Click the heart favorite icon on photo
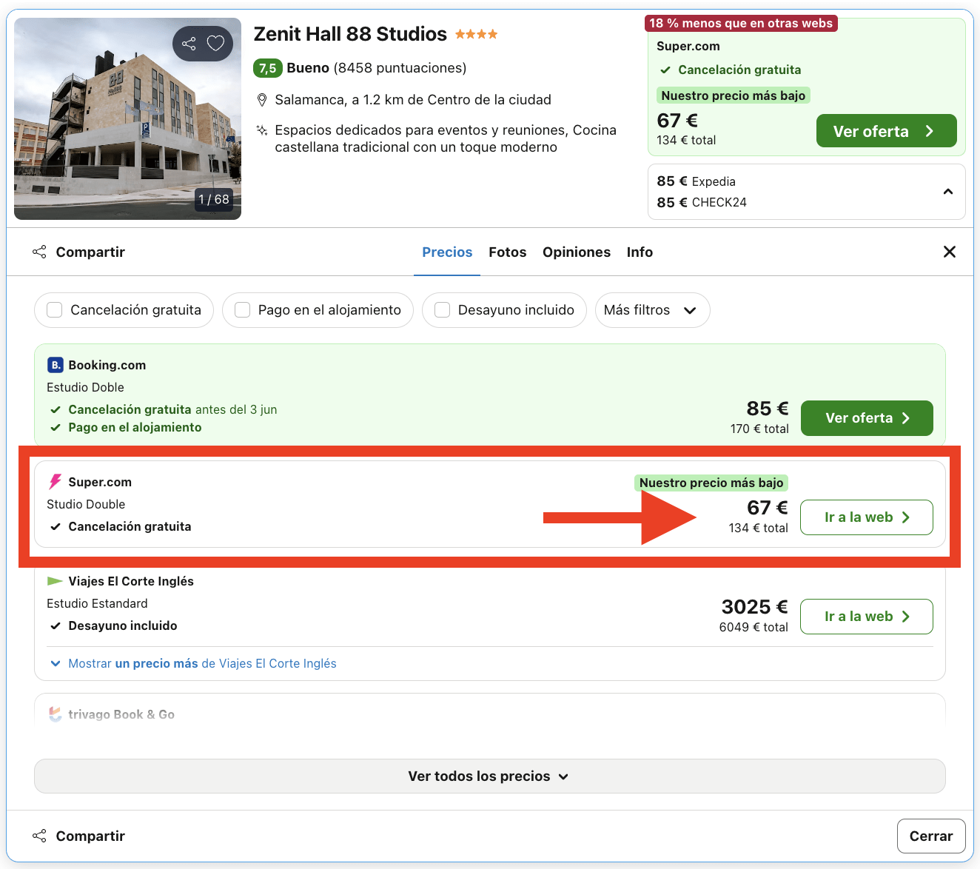Image resolution: width=980 pixels, height=869 pixels. pyautogui.click(x=215, y=44)
